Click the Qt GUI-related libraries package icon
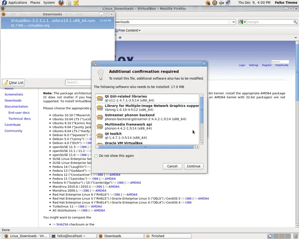This screenshot has height=239, width=299. 100,98
